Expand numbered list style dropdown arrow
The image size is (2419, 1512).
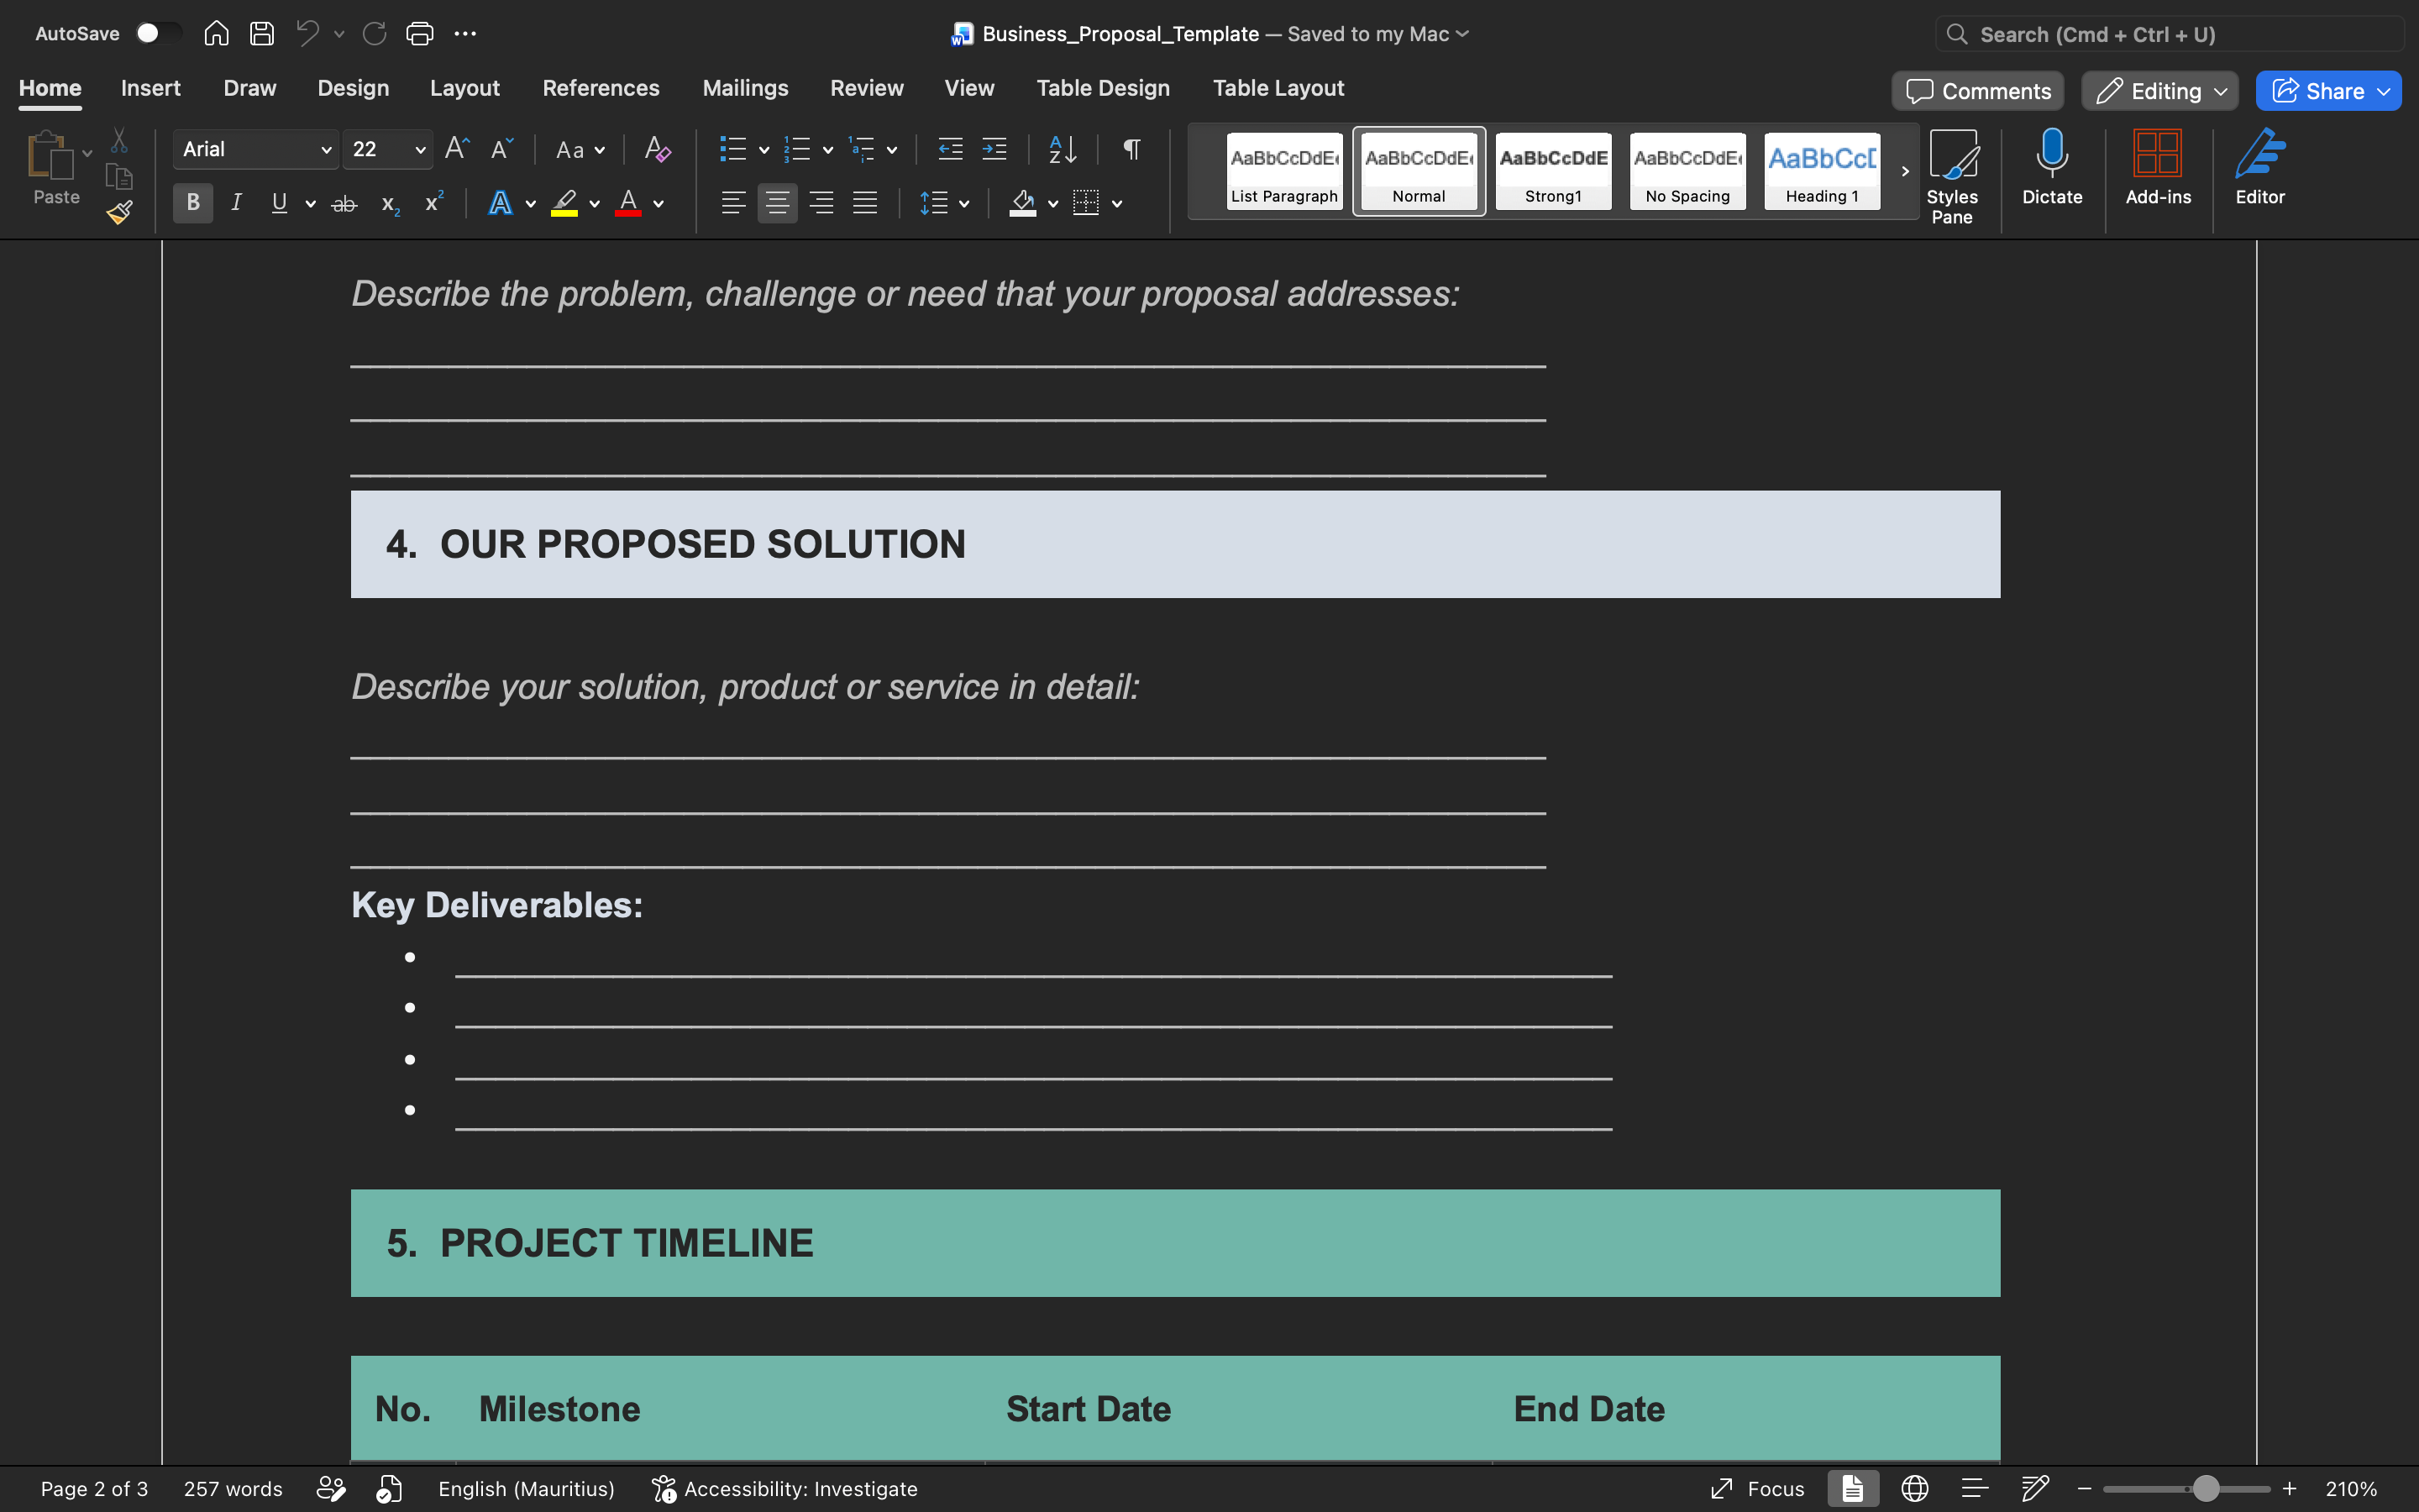pos(827,150)
